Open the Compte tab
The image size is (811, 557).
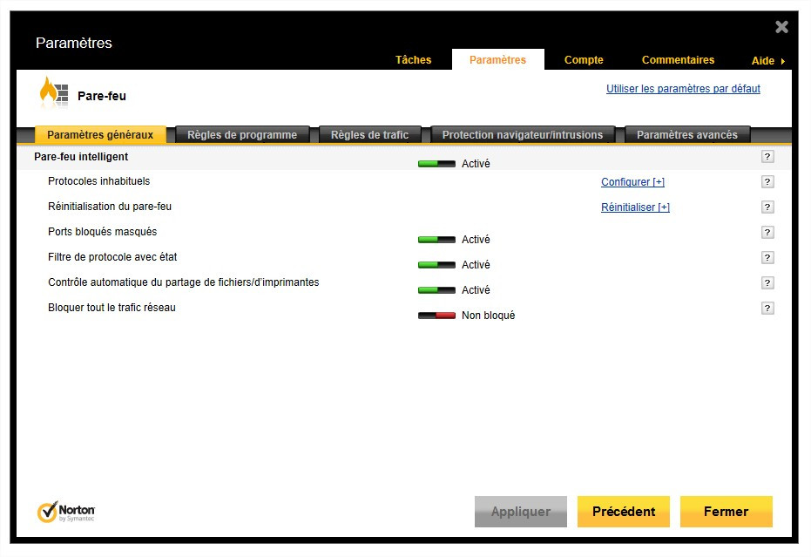pos(583,59)
